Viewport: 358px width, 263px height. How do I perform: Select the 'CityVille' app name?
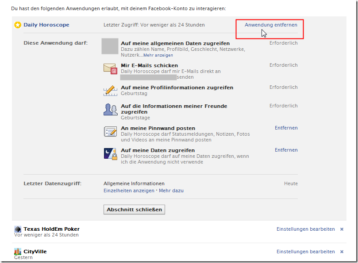point(35,252)
